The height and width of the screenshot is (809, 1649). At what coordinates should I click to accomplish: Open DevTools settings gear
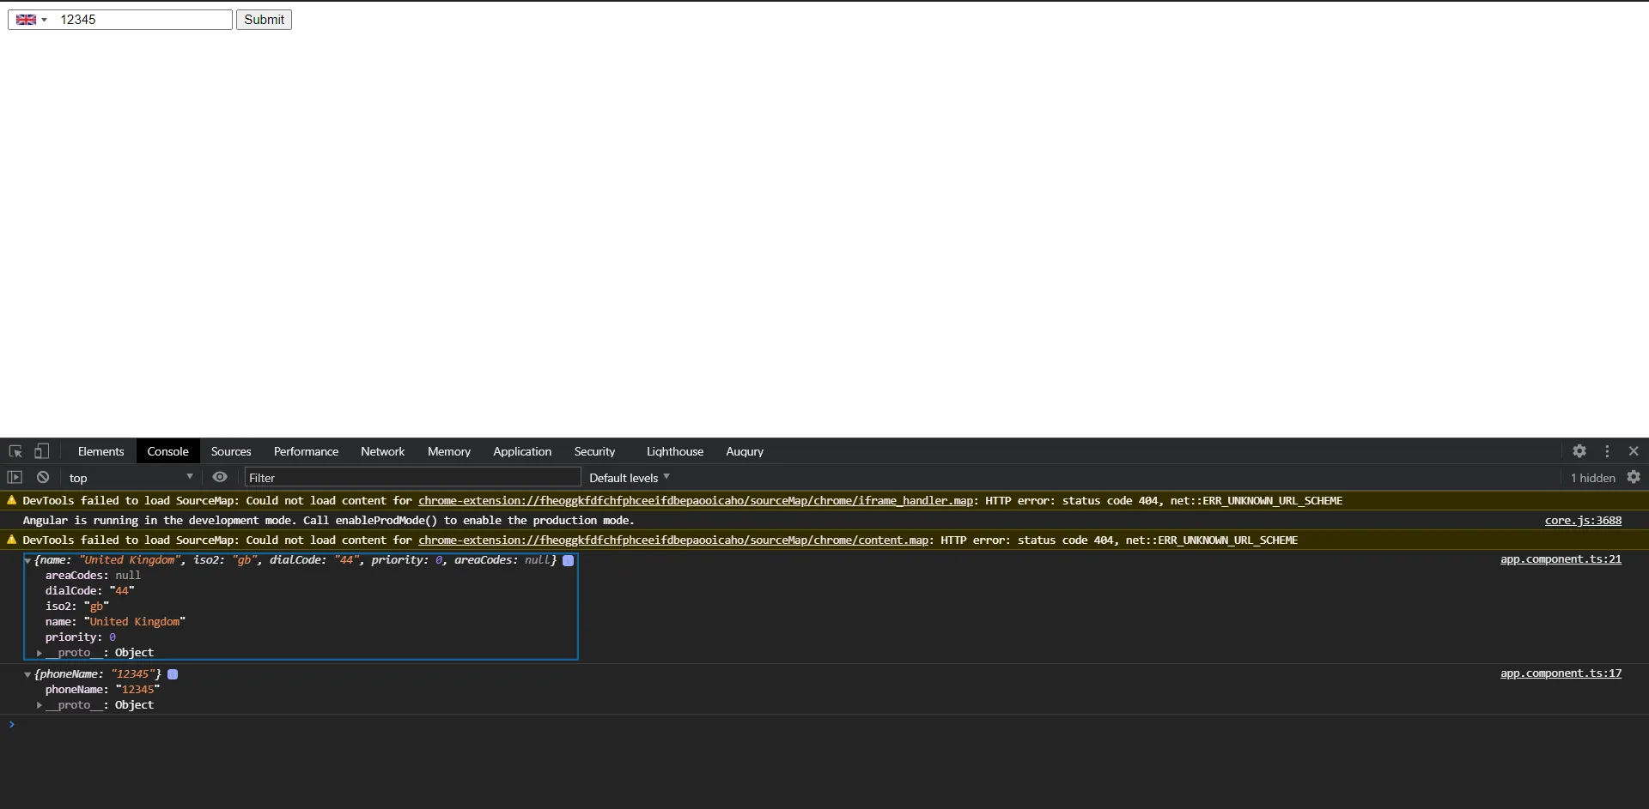pos(1579,451)
